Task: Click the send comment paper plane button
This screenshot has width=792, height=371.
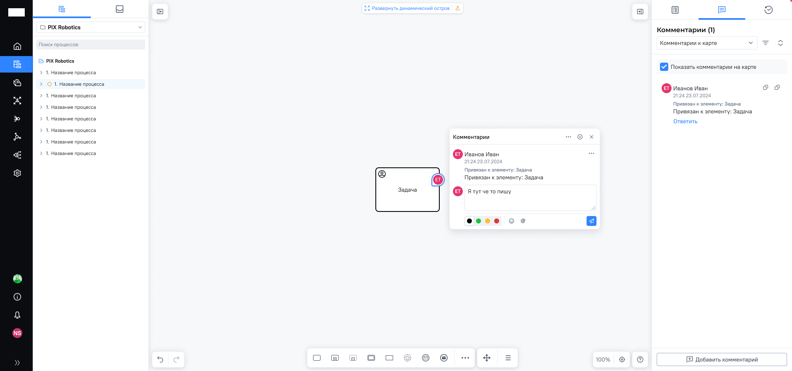Action: [x=591, y=221]
